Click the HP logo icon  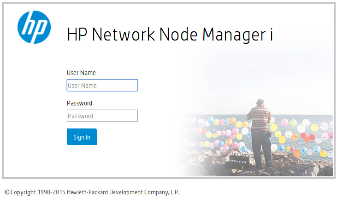(34, 27)
